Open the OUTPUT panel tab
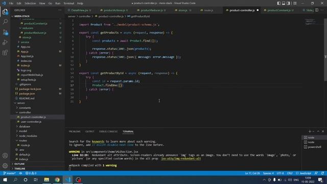The height and width of the screenshot is (184, 327). pyautogui.click(x=90, y=132)
